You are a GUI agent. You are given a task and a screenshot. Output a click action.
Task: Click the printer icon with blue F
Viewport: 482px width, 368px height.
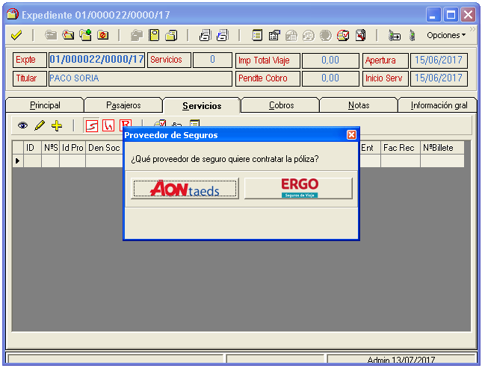pyautogui.click(x=222, y=35)
